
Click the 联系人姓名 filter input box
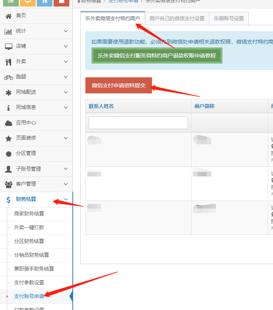point(138,122)
